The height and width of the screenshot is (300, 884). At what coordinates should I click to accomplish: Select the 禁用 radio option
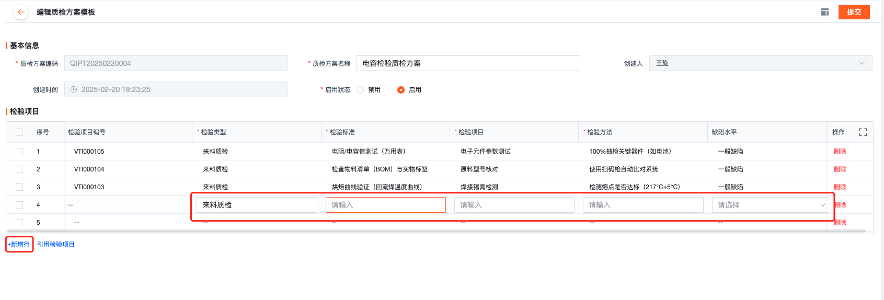click(360, 90)
